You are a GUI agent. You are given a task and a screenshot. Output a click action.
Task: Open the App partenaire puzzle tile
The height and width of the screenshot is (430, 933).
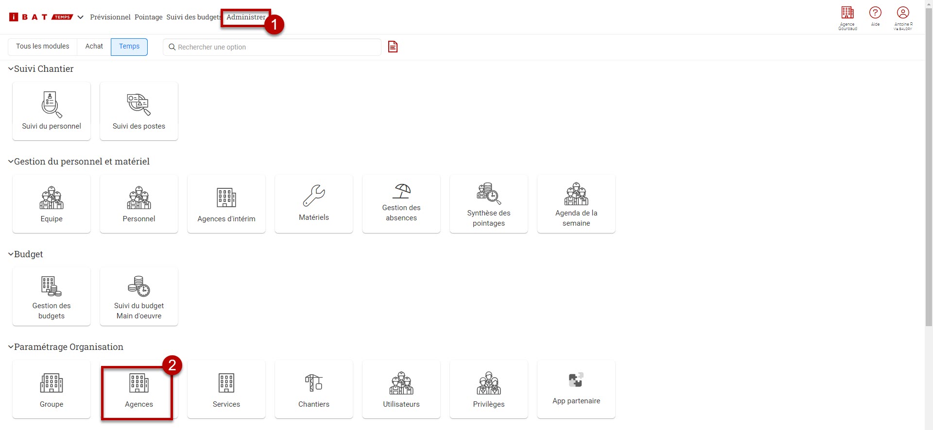pyautogui.click(x=576, y=389)
